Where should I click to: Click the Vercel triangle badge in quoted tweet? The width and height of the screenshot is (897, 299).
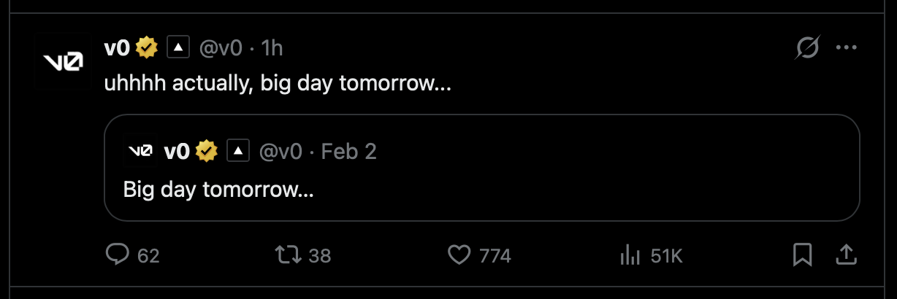point(238,151)
